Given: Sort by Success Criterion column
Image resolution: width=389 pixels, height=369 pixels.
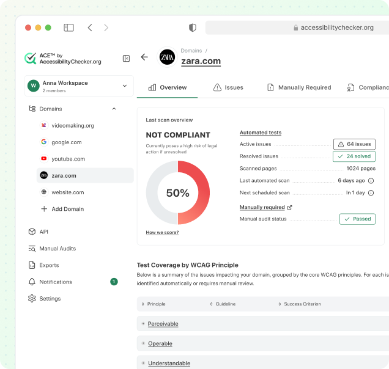Looking at the screenshot, I should (x=300, y=304).
